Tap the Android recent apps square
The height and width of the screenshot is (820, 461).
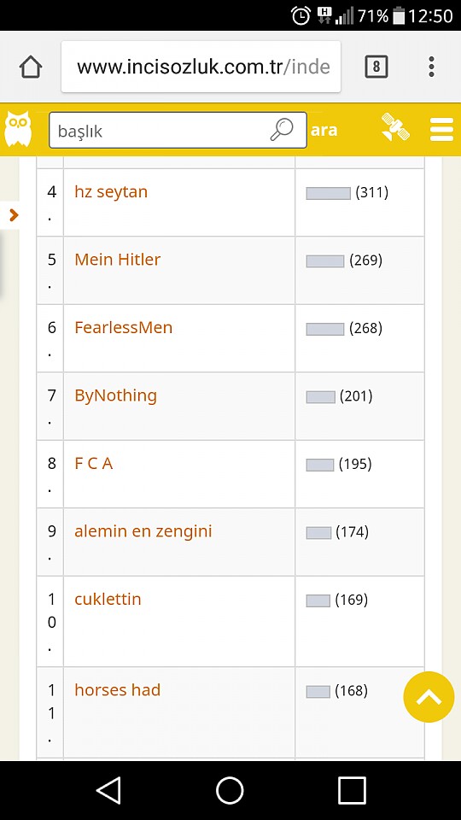351,789
